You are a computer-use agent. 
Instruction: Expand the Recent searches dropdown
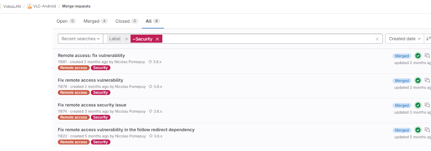tap(80, 39)
